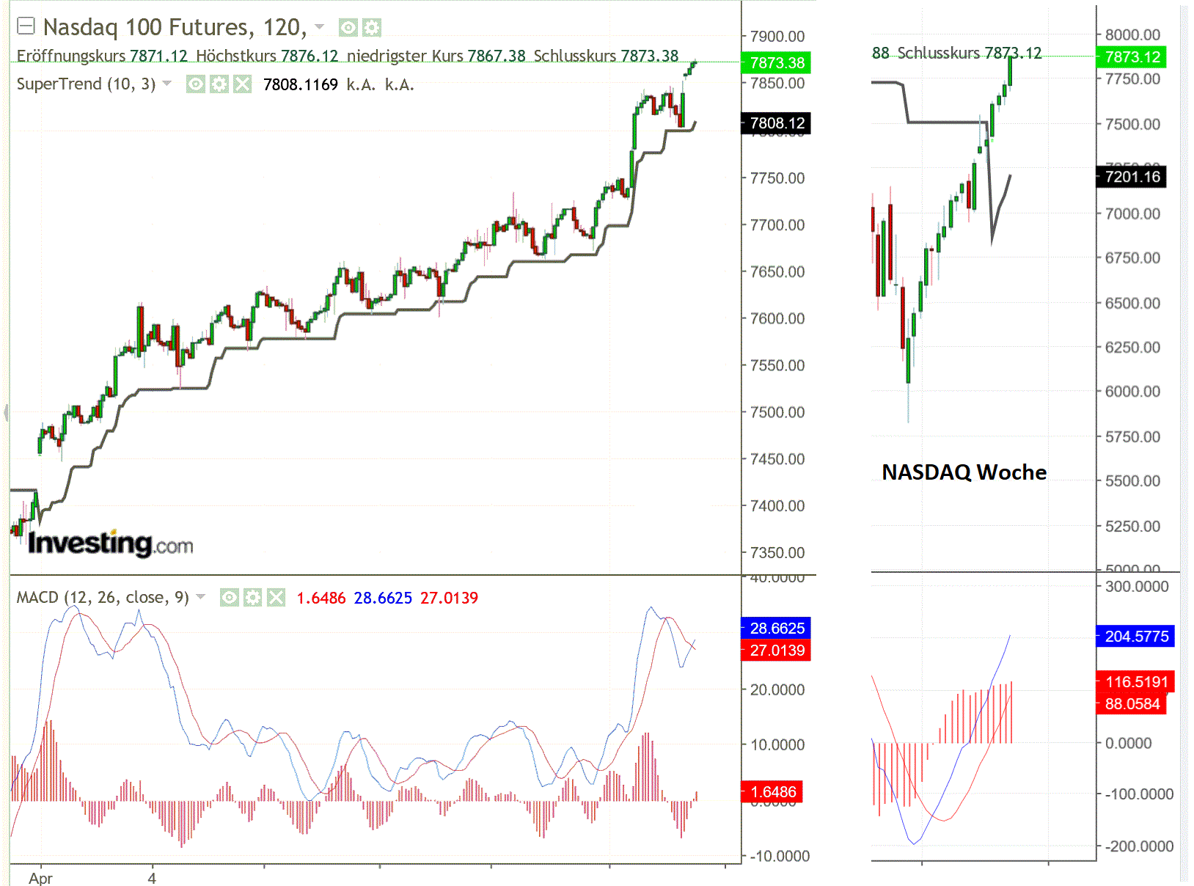This screenshot has width=1194, height=886.
Task: Delete the MACD indicator with the X icon
Action: (276, 597)
